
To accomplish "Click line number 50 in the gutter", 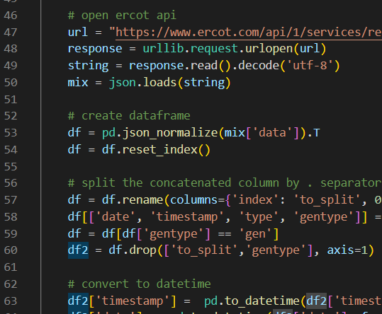I will pyautogui.click(x=11, y=83).
